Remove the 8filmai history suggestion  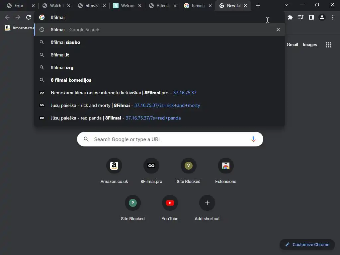coord(278,30)
